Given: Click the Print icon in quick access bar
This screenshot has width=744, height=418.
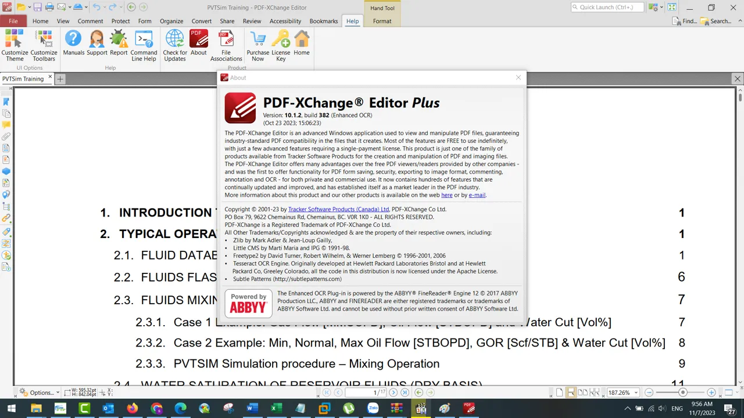Looking at the screenshot, I should (x=49, y=7).
